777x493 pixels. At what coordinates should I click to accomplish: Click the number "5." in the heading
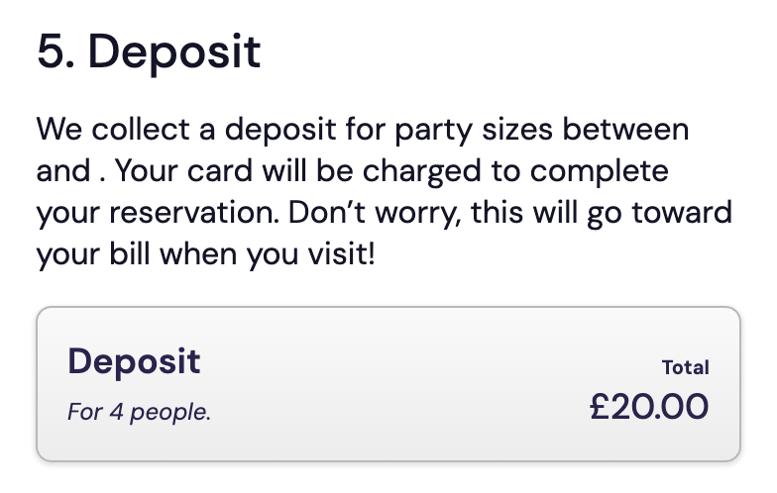point(55,51)
